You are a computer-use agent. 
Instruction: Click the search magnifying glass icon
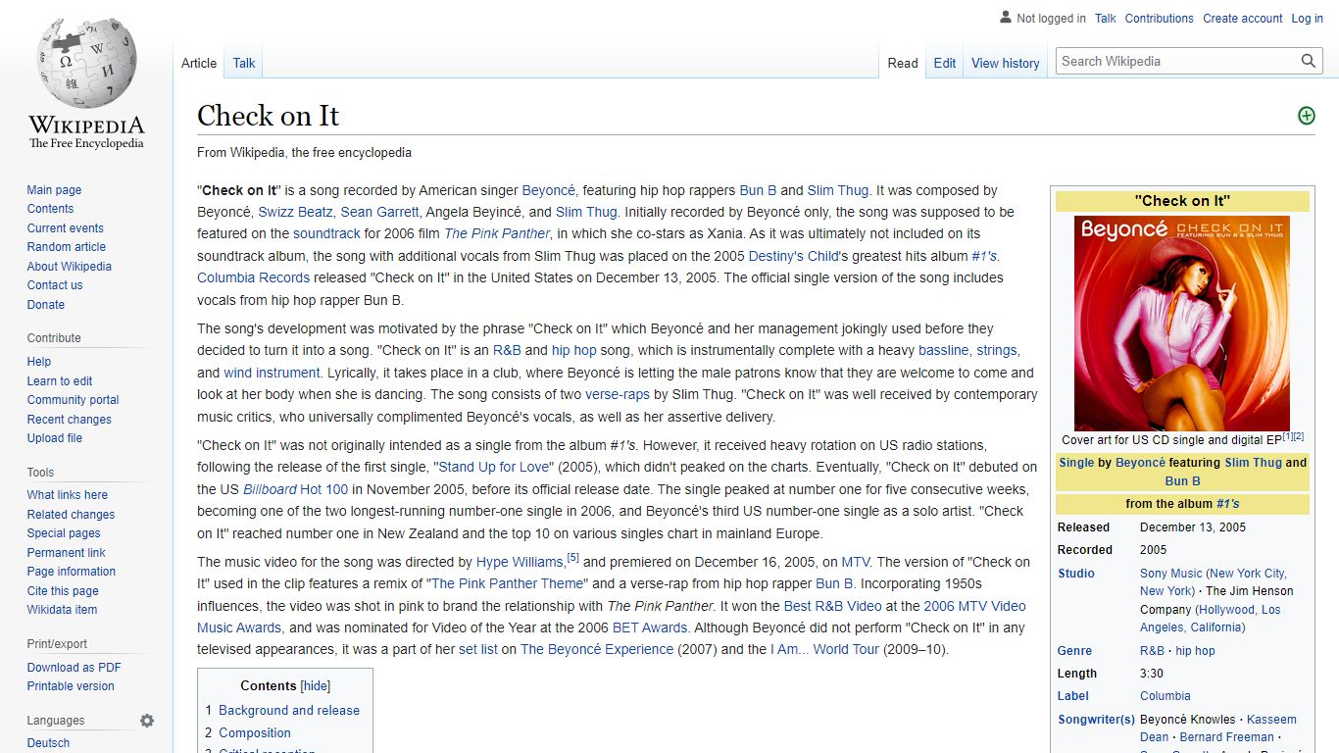tap(1309, 61)
